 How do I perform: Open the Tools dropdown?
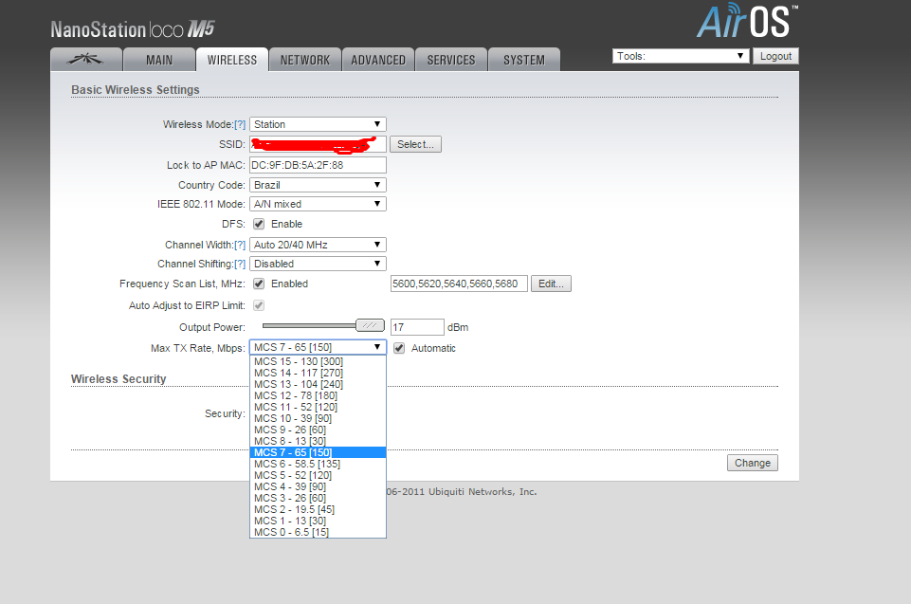click(x=681, y=56)
